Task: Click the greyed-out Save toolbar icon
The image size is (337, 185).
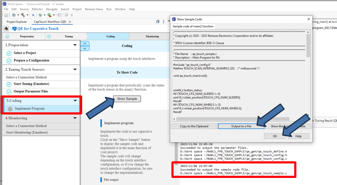Action: click(6, 15)
